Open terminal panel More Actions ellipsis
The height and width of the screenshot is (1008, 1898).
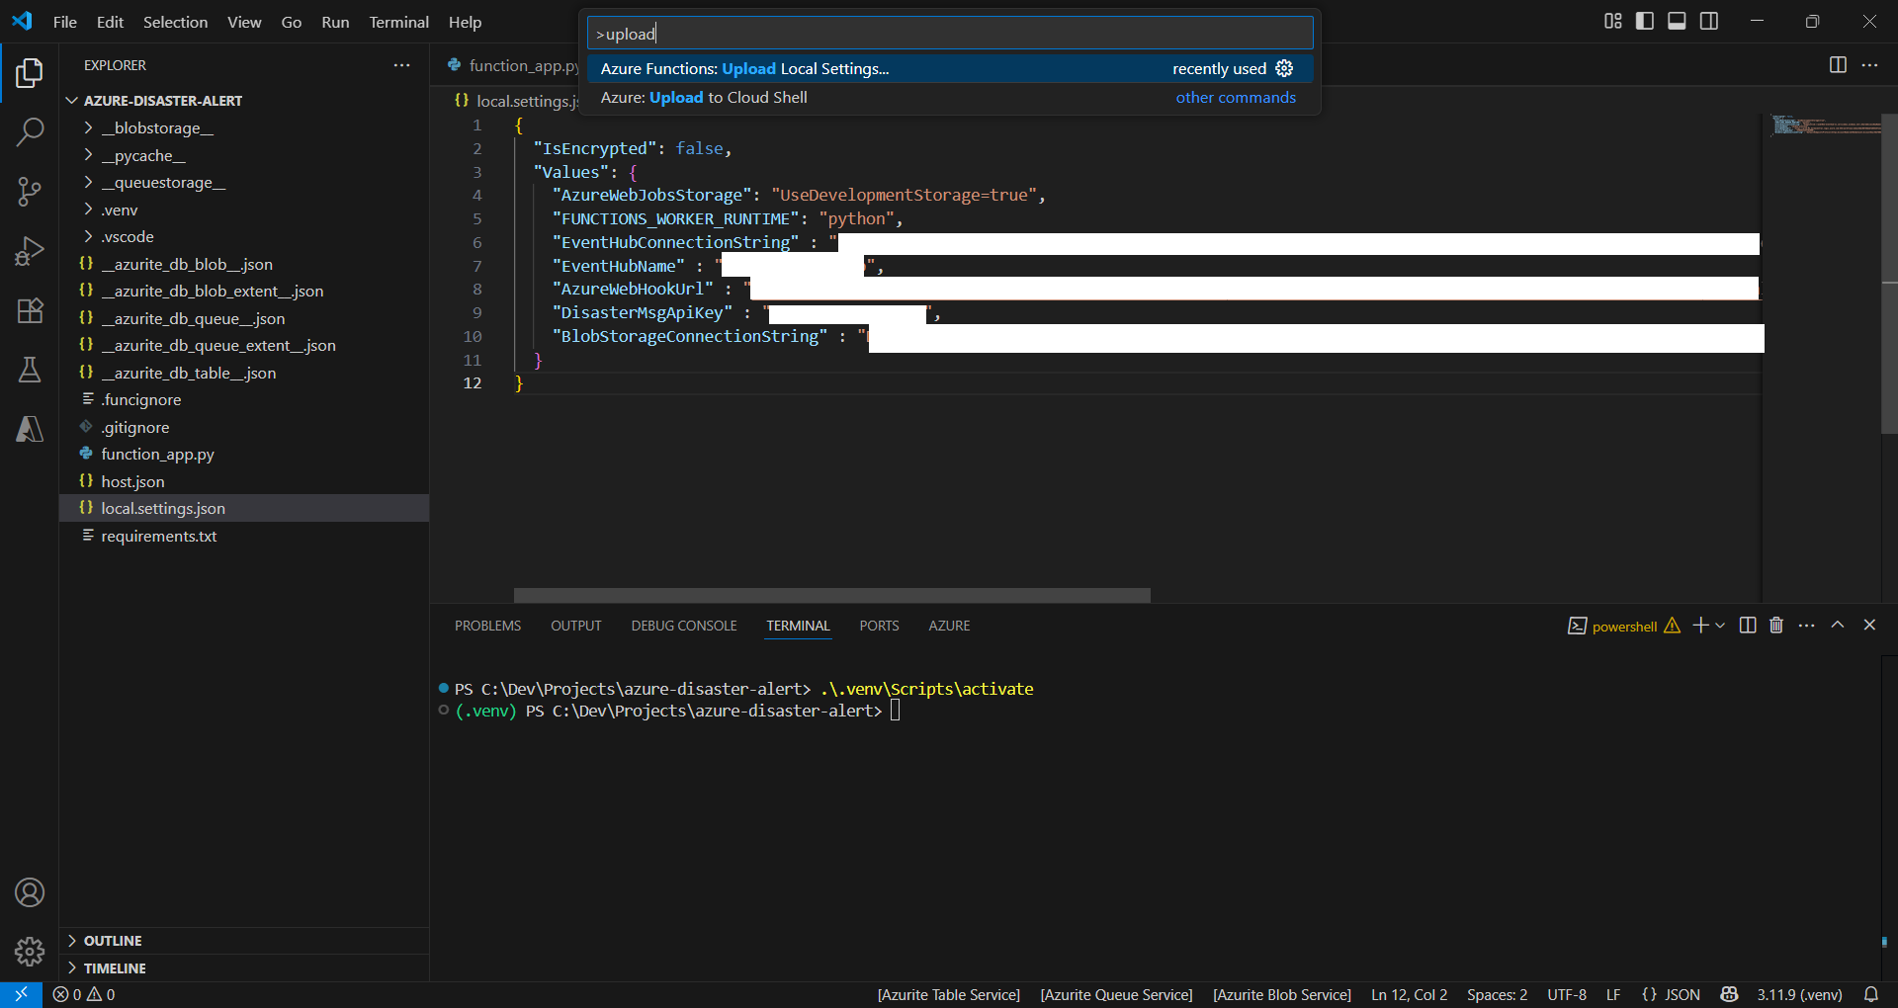1807,626
